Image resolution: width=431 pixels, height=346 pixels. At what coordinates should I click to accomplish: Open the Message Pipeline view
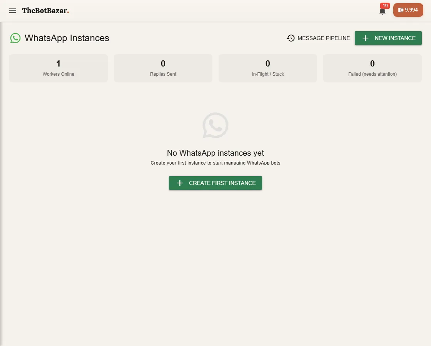point(318,38)
